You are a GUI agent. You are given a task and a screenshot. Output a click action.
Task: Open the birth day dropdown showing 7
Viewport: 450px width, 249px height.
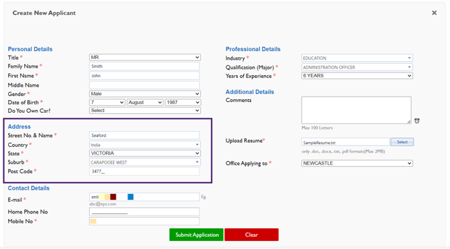pyautogui.click(x=107, y=103)
